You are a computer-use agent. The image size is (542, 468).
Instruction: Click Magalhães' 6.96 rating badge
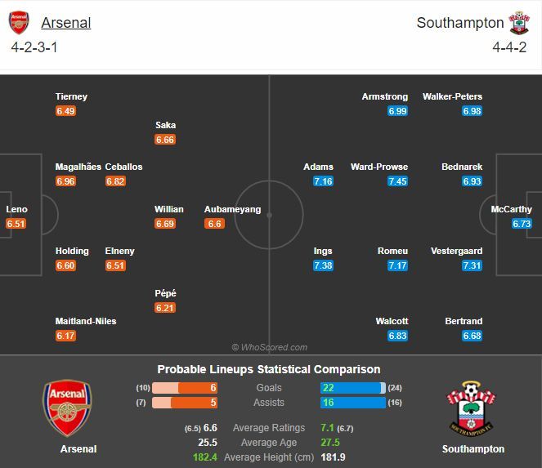(65, 181)
